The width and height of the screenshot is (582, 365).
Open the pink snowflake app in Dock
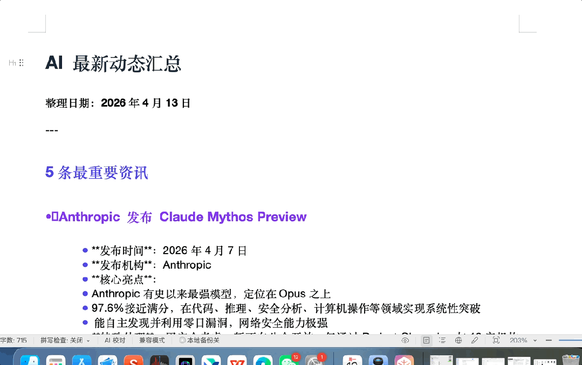click(x=404, y=361)
